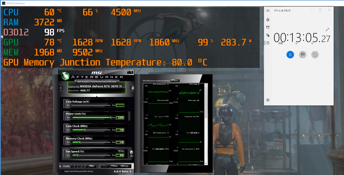Click the Core Voltage value field
The image size is (344, 175).
point(120,105)
